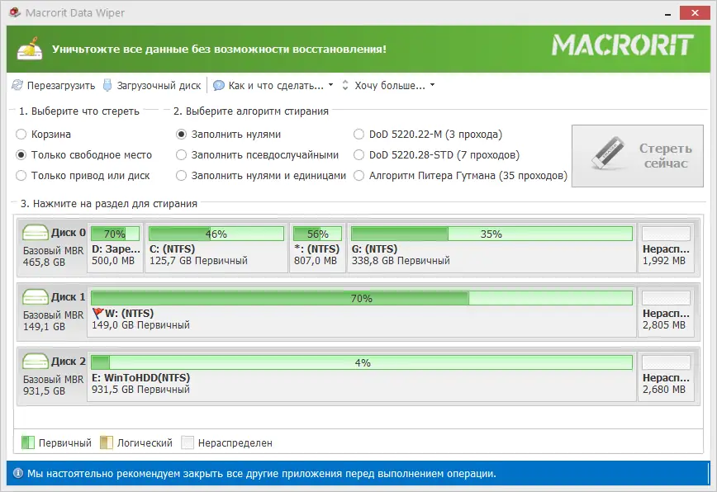Click the 46% usage bar of C:
The width and height of the screenshot is (717, 492).
click(216, 234)
